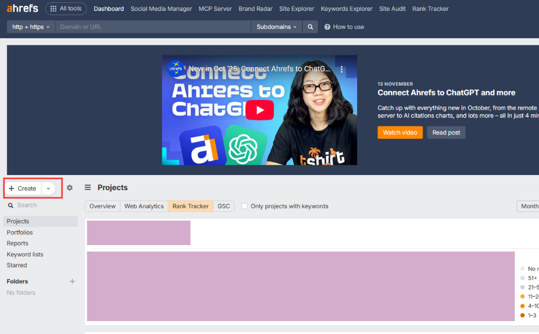The image size is (539, 334).
Task: Enable Only projects with keywords checkbox
Action: point(245,206)
